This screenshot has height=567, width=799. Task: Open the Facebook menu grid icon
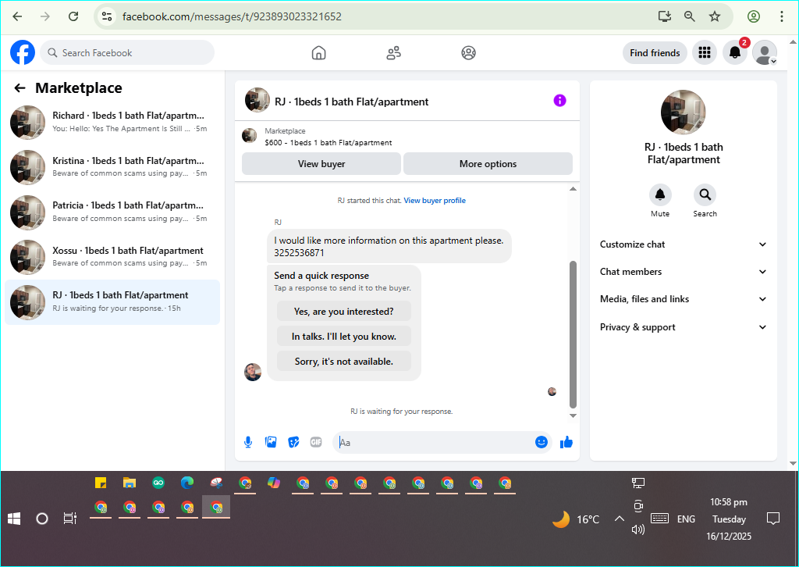coord(705,52)
